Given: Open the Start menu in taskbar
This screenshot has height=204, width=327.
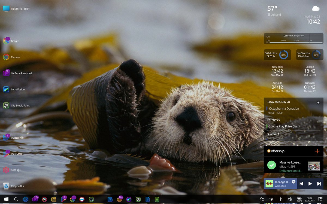Looking at the screenshot, I should point(7,199).
